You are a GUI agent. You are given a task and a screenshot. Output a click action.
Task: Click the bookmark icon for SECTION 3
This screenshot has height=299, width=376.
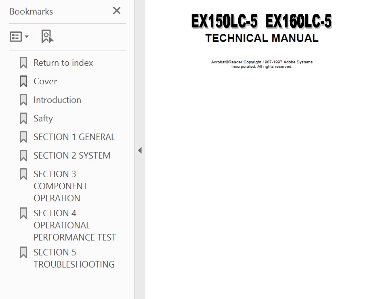23,174
